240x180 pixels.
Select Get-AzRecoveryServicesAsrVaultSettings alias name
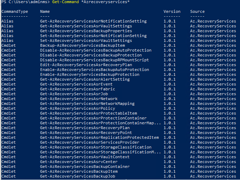[86, 26]
